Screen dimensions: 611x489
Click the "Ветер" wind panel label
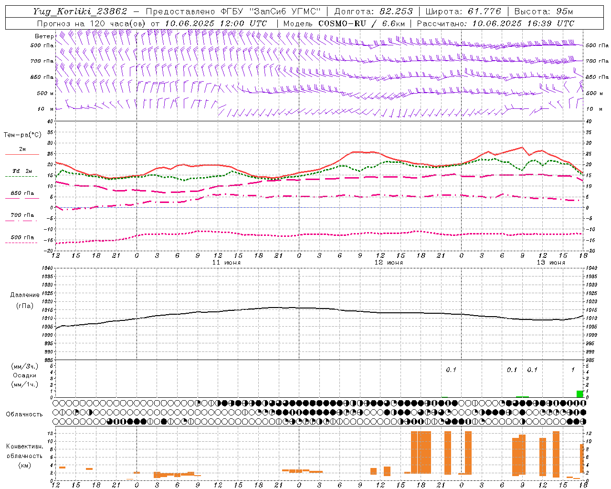[44, 36]
